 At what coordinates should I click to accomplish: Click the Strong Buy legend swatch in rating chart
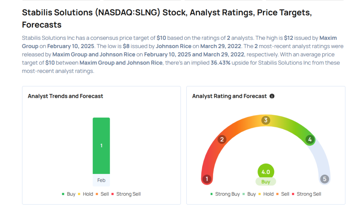pyautogui.click(x=212, y=194)
